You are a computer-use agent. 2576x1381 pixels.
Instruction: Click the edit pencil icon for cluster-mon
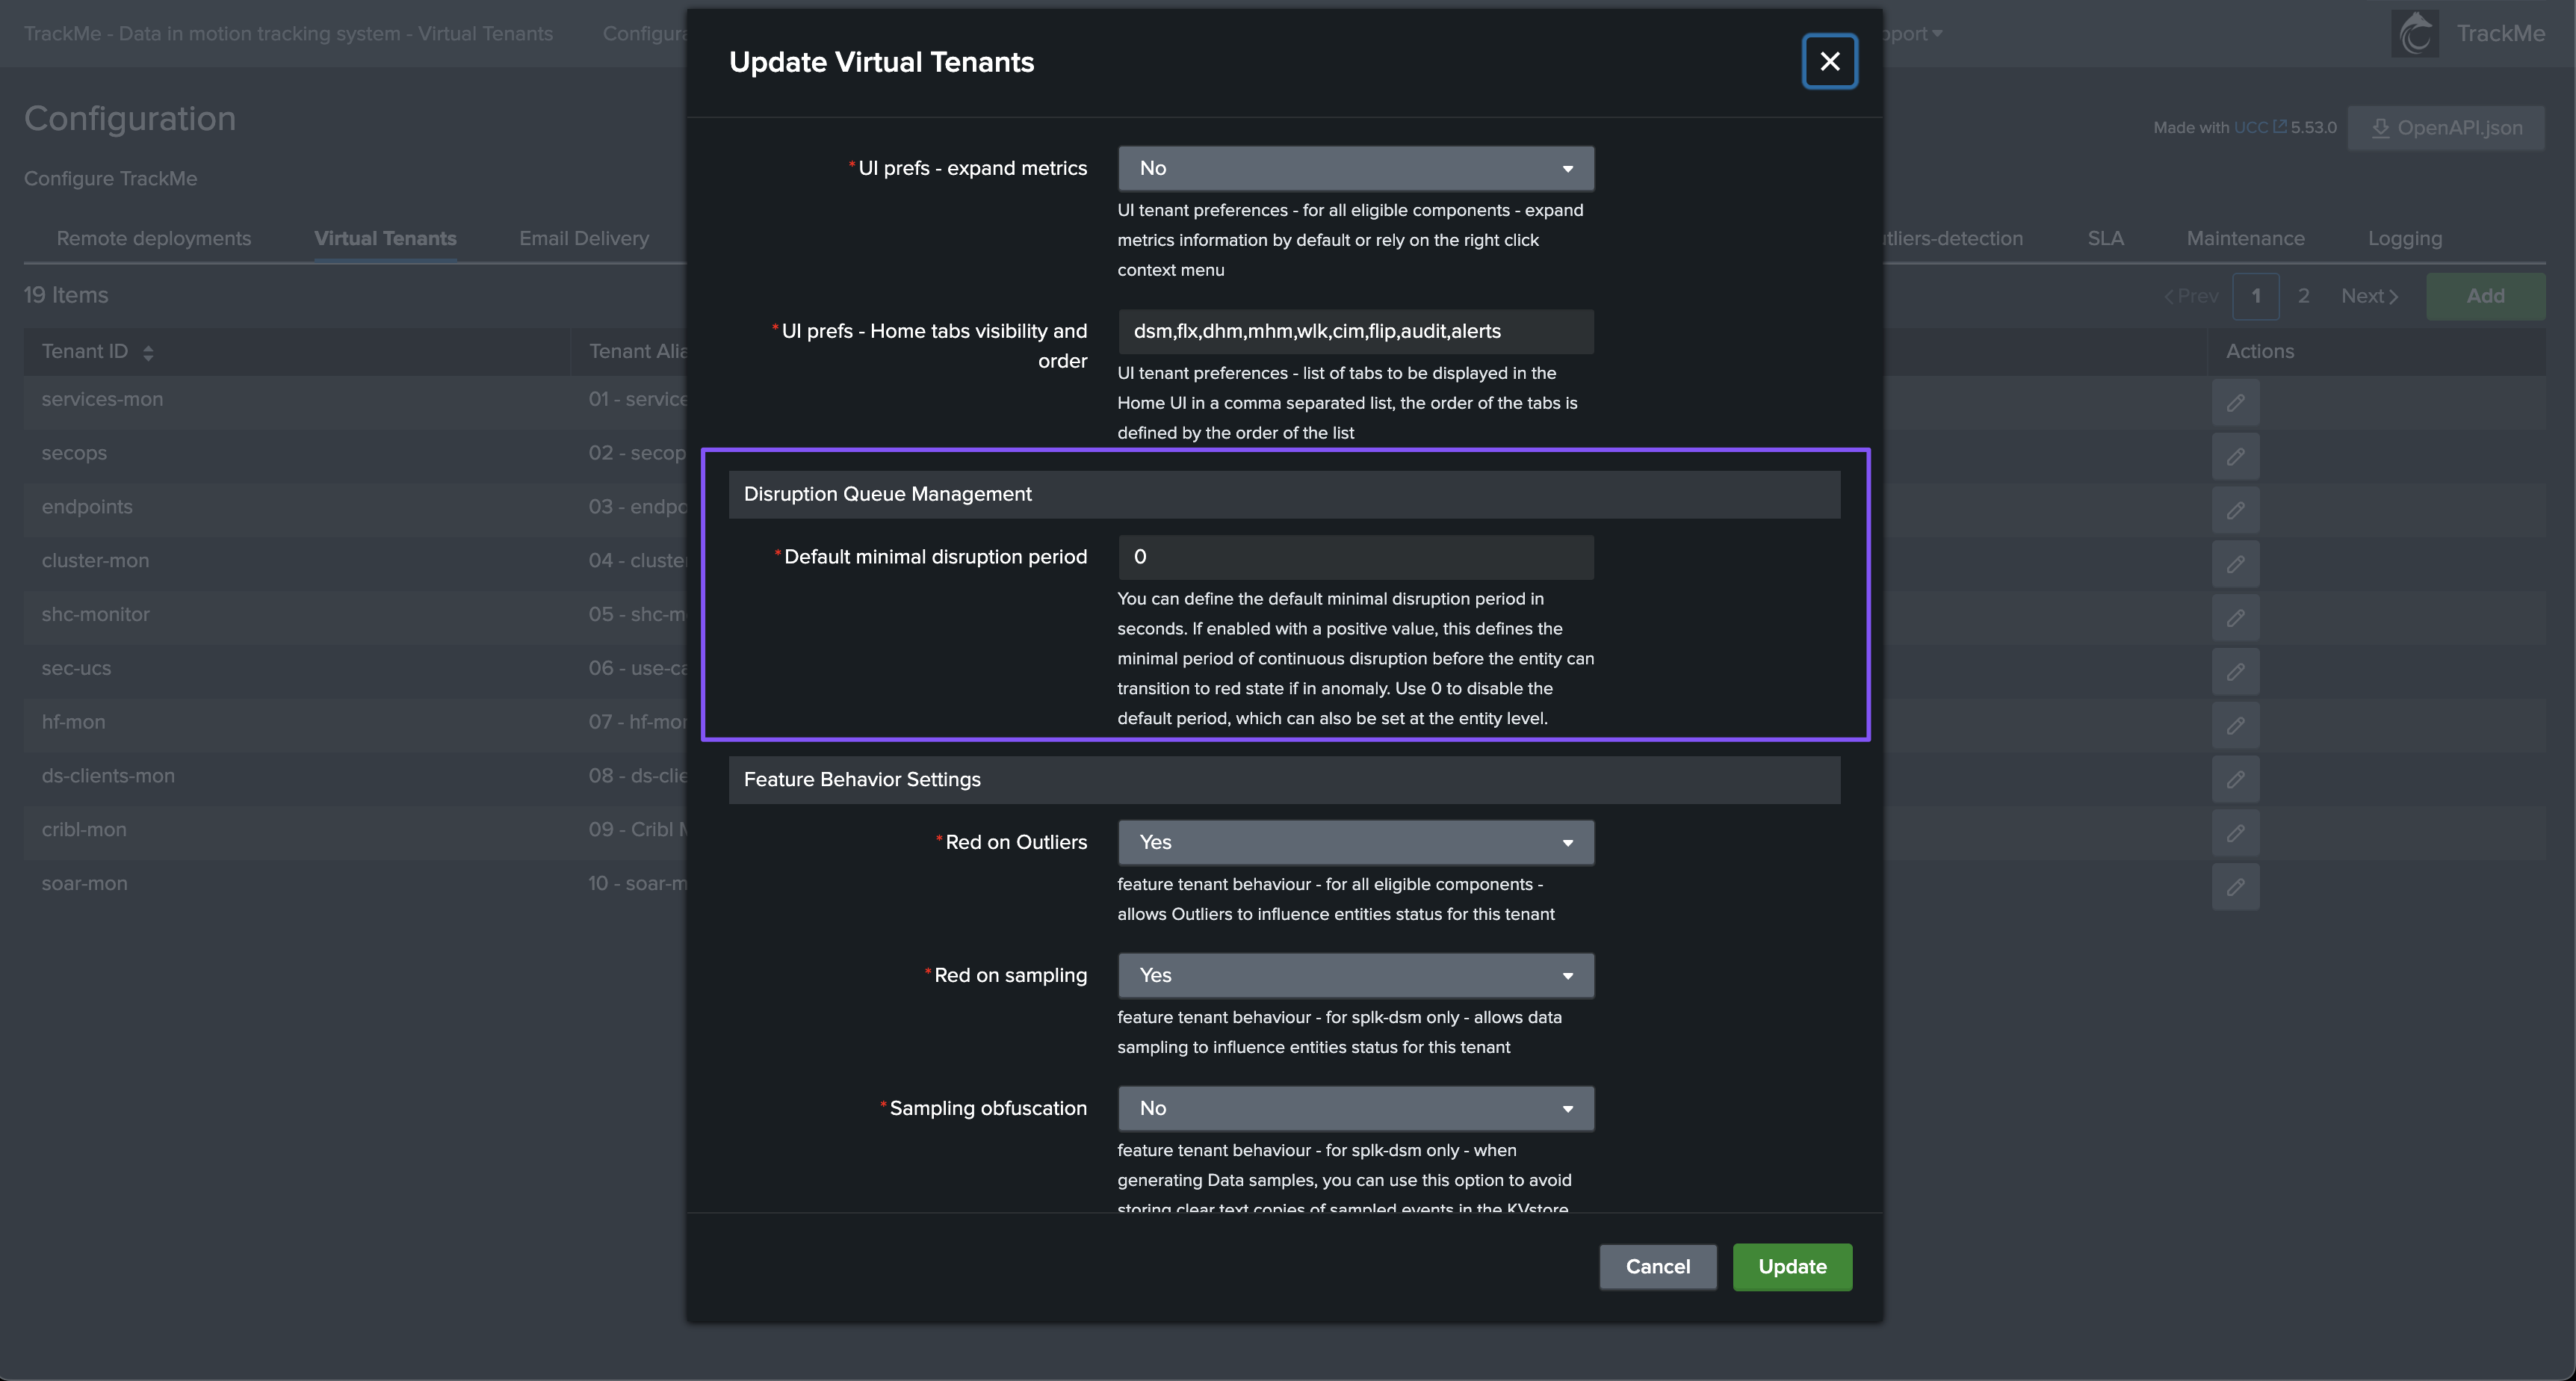tap(2235, 565)
